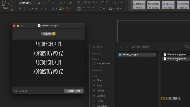Image resolution: width=190 pixels, height=107 pixels.
Task: Apply the Heading 2 style
Action: 183,5
